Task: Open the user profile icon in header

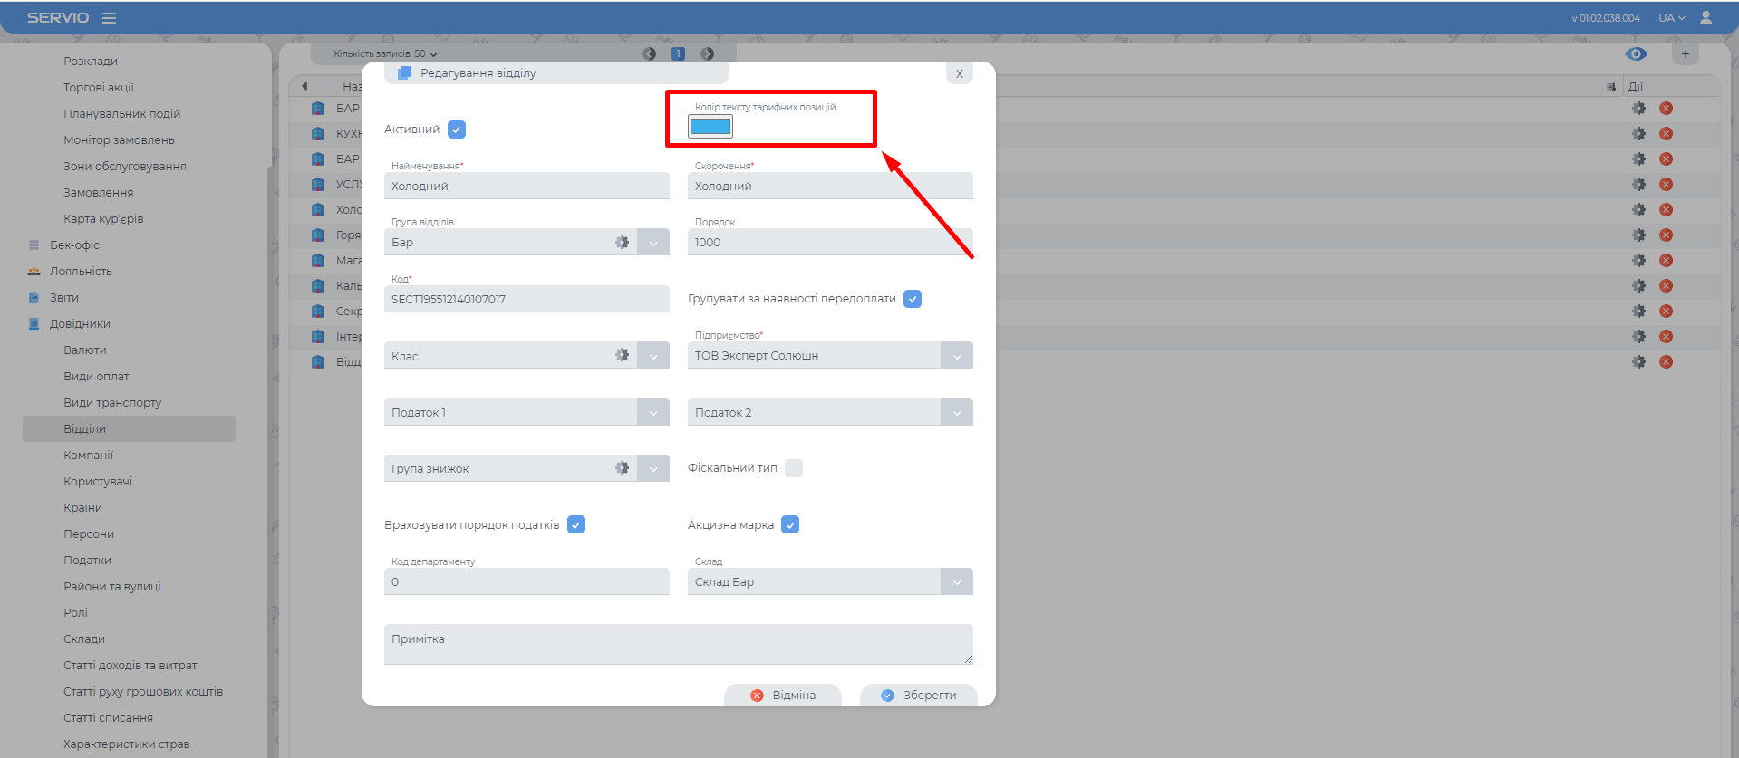Action: [1705, 18]
